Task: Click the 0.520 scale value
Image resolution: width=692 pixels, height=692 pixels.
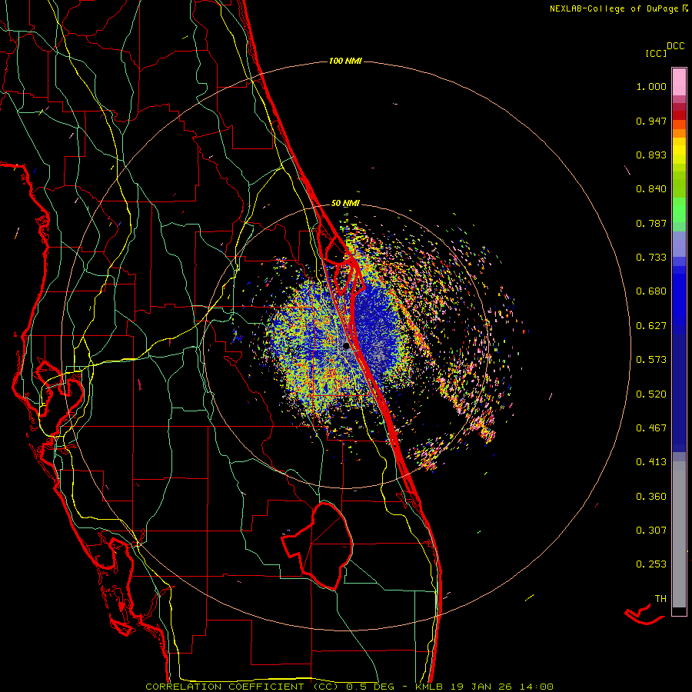Action: pos(651,394)
